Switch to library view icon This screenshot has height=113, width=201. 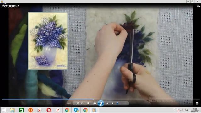[198, 6]
